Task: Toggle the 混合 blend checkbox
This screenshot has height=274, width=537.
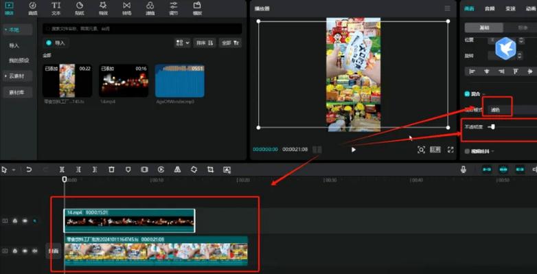Action: [467, 94]
